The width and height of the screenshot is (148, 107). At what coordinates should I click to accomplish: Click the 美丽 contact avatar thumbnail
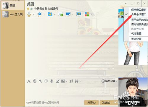tap(6, 6)
